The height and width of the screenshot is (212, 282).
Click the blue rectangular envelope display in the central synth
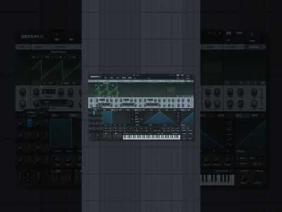point(108,118)
